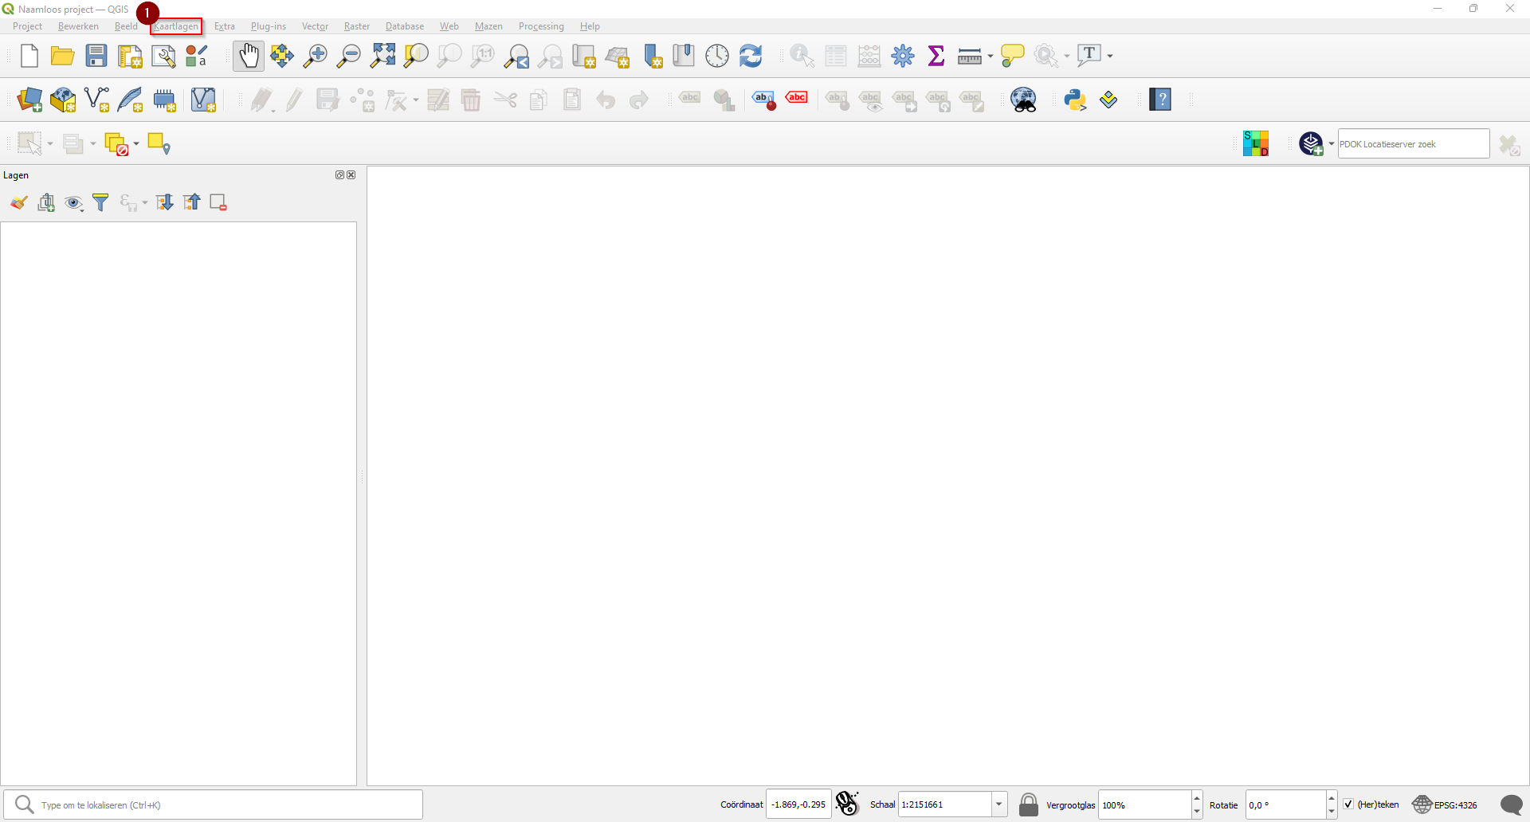
Task: Click the colorful SLD plugin icon
Action: pyautogui.click(x=1256, y=143)
